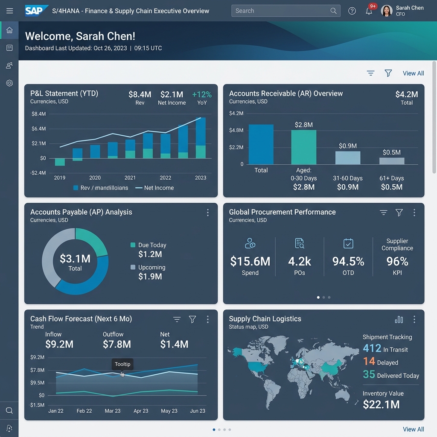The image size is (437, 437).
Task: Click the OTD calendar check icon
Action: (x=348, y=243)
